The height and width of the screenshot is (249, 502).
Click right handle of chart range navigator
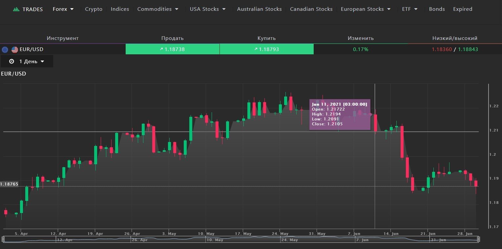click(x=478, y=240)
